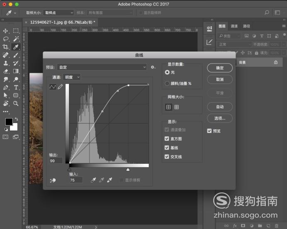Select the Magic Wand tool
Viewport: 287px width, 229px height.
[16, 39]
